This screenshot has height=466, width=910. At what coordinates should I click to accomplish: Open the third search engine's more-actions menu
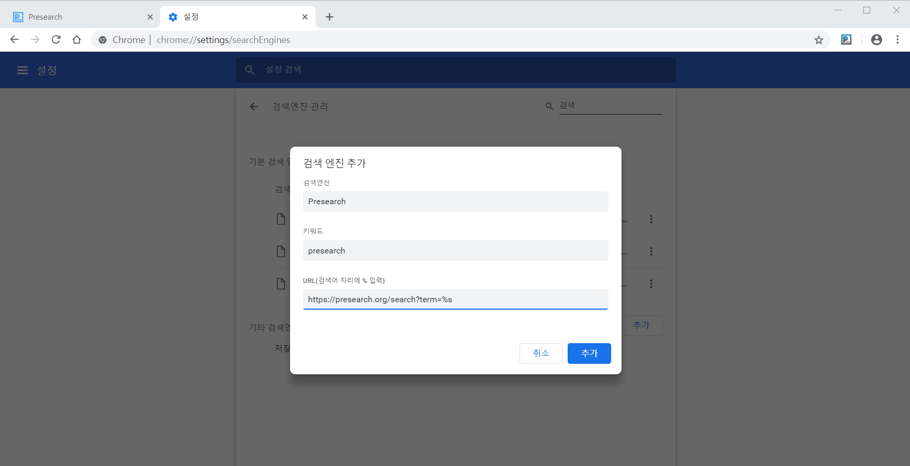tap(651, 284)
